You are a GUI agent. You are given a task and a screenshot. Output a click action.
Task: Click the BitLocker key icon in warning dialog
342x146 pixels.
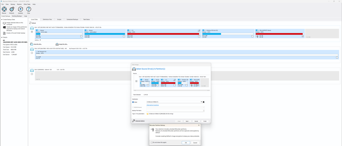tap(153, 130)
